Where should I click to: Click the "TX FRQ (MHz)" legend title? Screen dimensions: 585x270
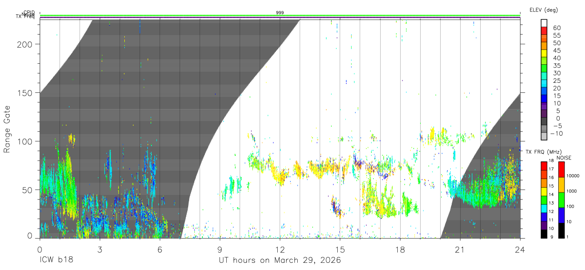pos(544,152)
